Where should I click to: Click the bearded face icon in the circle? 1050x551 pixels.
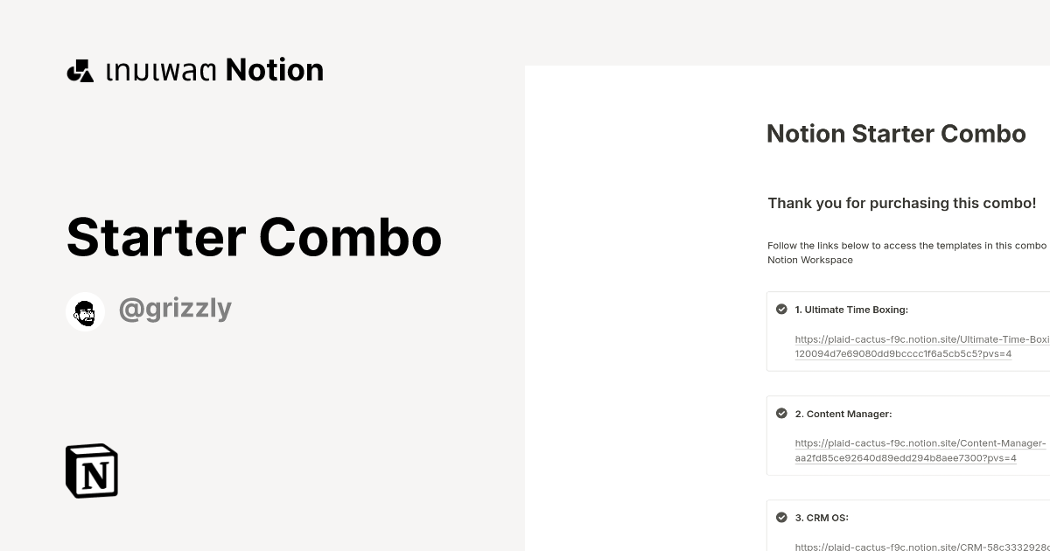tap(85, 310)
